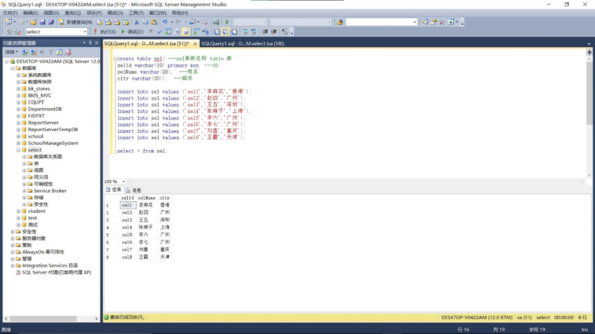Click the green start arrow in top toolbar
595x334 pixels.
[x=227, y=22]
